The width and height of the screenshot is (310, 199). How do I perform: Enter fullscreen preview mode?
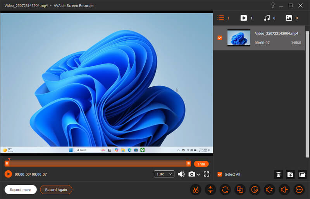pyautogui.click(x=207, y=174)
